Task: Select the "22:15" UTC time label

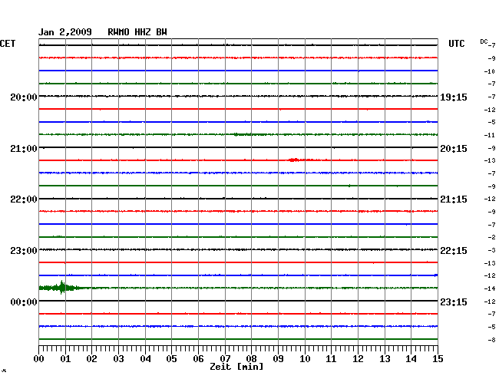Action: 454,251
